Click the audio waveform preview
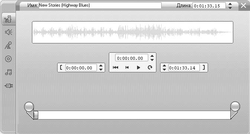The height and width of the screenshot is (134, 250). [133, 32]
